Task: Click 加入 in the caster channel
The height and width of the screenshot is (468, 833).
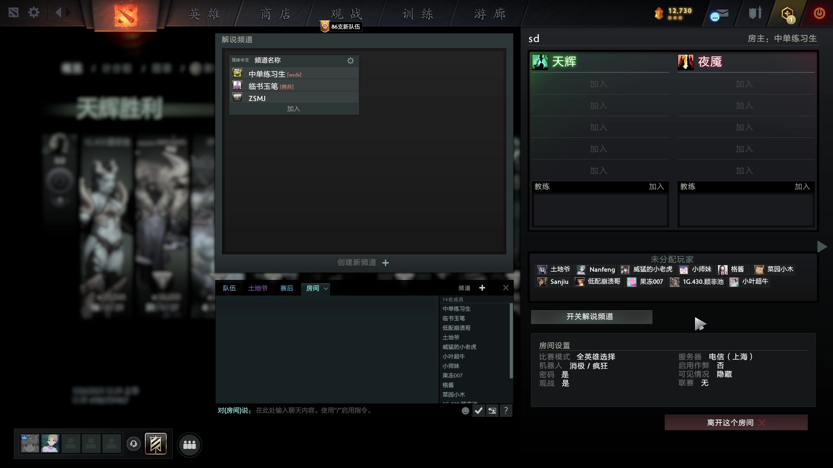Action: click(294, 109)
